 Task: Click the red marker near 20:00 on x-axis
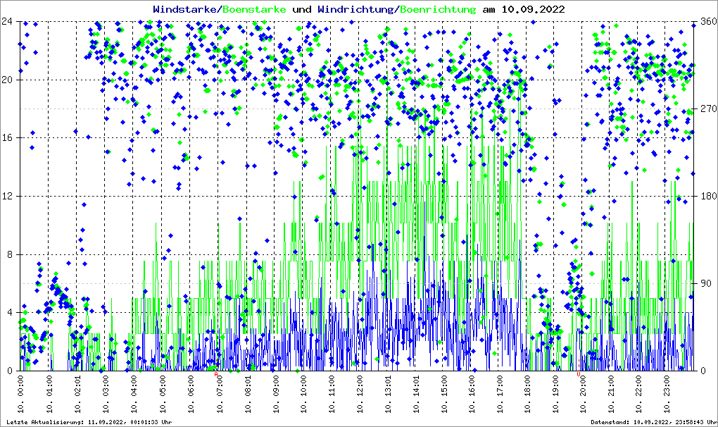[579, 375]
